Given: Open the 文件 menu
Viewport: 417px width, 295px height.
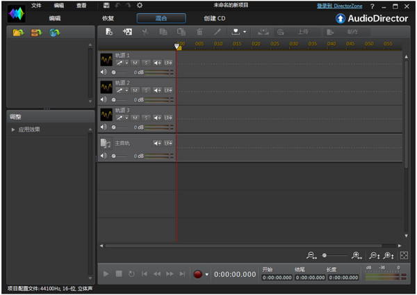Looking at the screenshot, I should (36, 6).
